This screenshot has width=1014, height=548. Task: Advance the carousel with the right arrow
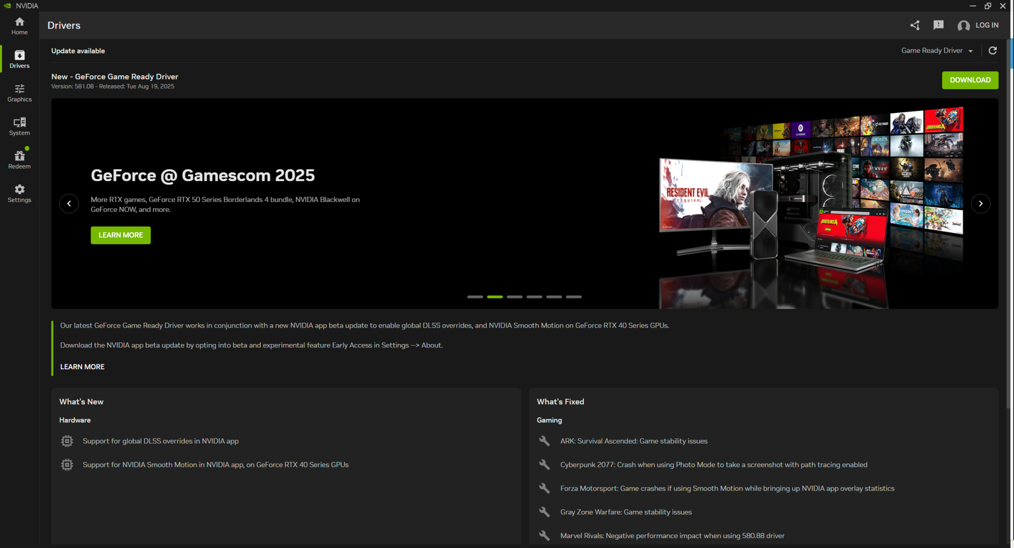pyautogui.click(x=981, y=203)
